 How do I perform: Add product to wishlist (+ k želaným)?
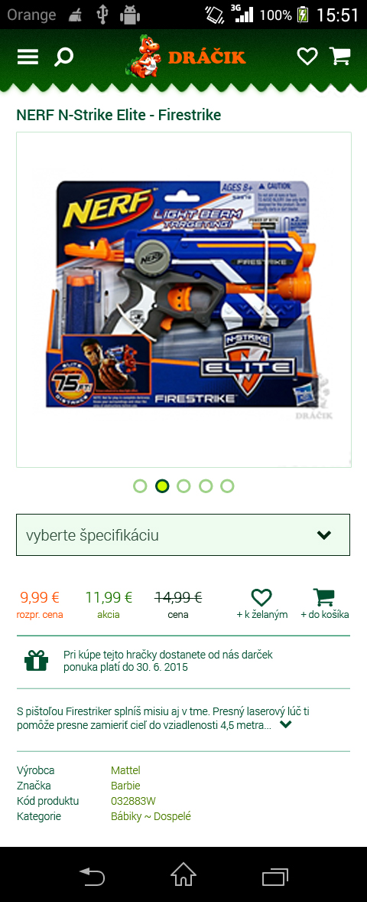click(x=262, y=603)
